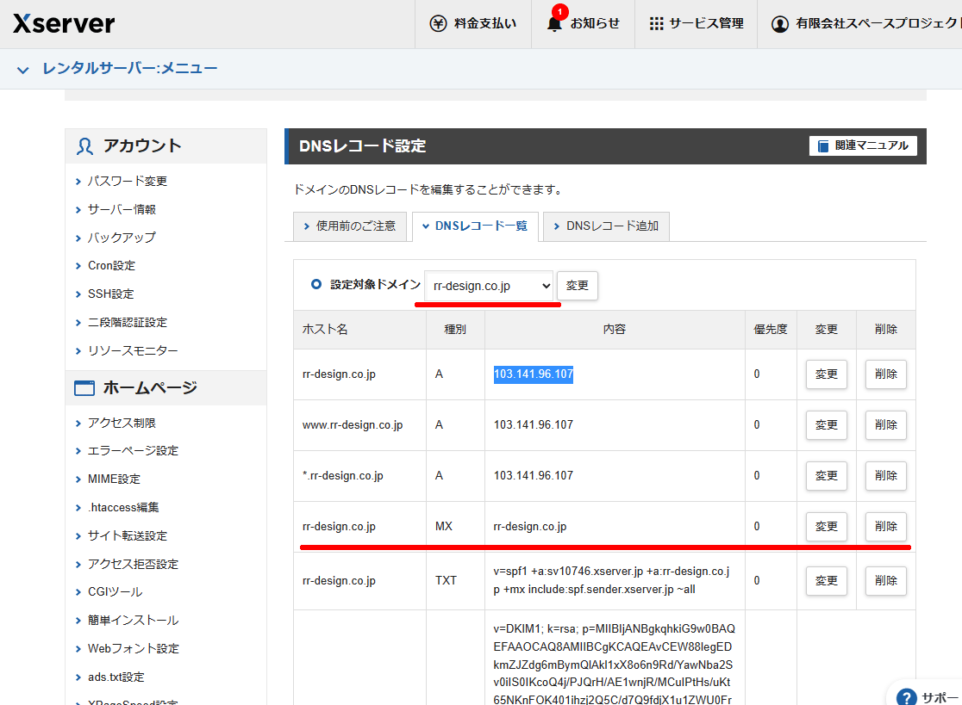Click the related manual book icon

823,146
